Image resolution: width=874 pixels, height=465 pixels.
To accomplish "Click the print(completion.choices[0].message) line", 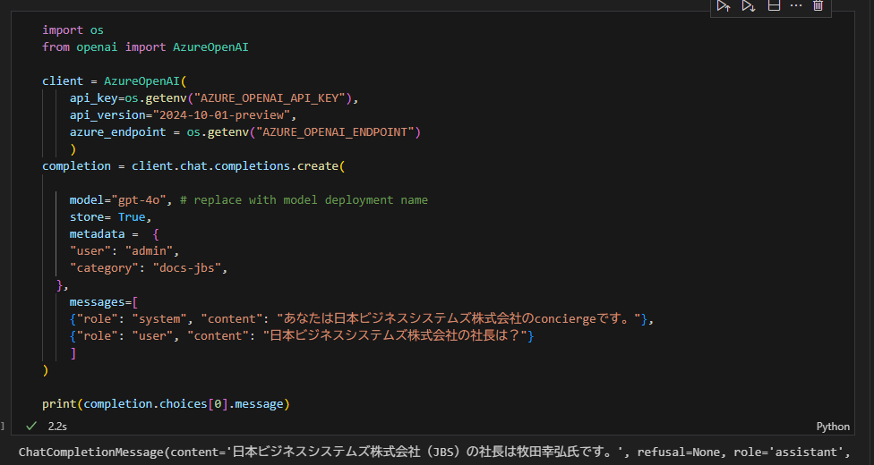I will [166, 403].
